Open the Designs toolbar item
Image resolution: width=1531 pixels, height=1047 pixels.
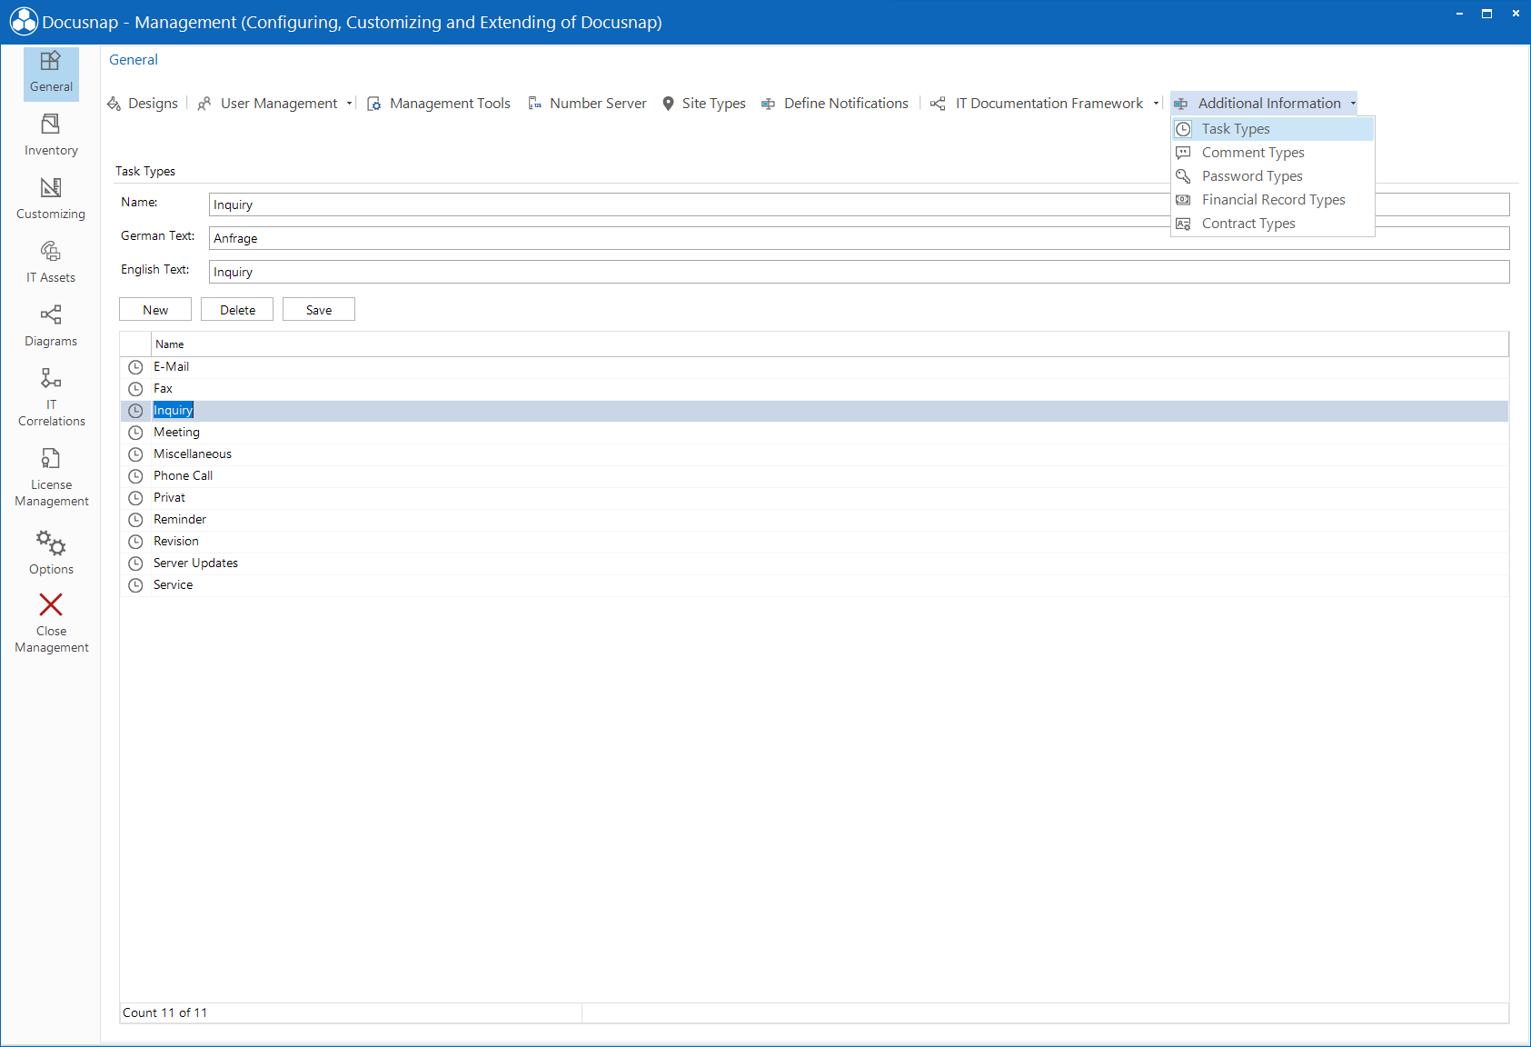pyautogui.click(x=143, y=104)
